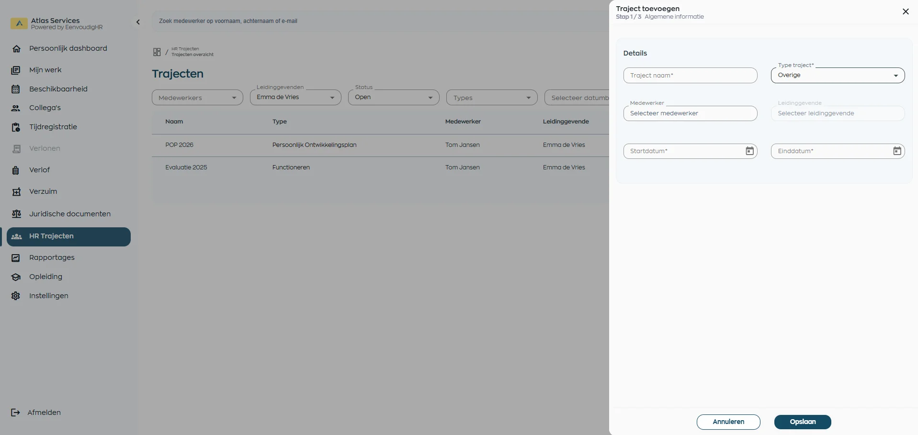This screenshot has height=435, width=918.
Task: Click the Juridische documenten scales icon
Action: point(16,214)
